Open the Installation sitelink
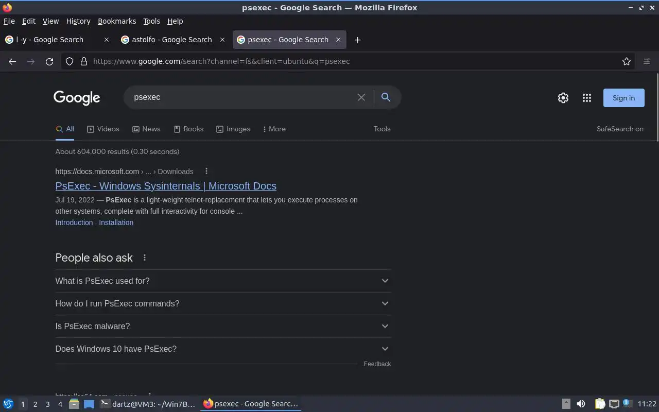This screenshot has width=659, height=412. (x=116, y=222)
